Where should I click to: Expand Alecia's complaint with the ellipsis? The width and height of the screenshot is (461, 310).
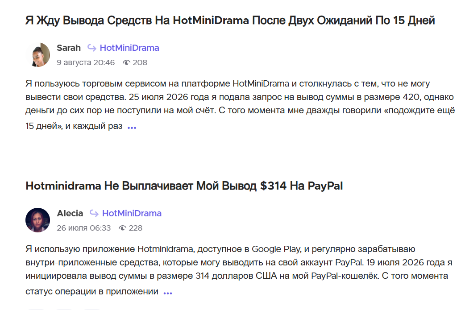click(168, 293)
